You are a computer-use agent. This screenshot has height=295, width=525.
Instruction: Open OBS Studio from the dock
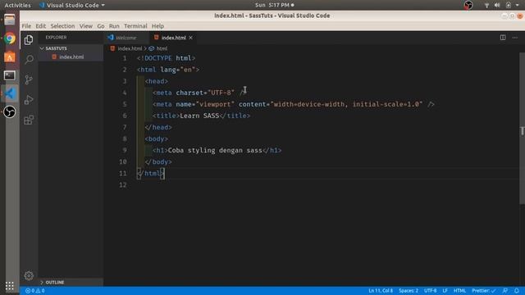click(x=10, y=111)
